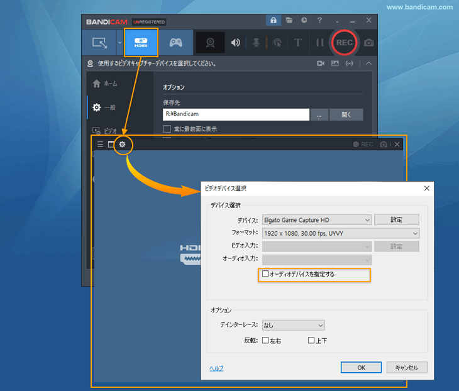Viewport: 459px width, 391px height.
Task: Take a screenshot with the main toolbar camera icon
Action: [x=368, y=43]
